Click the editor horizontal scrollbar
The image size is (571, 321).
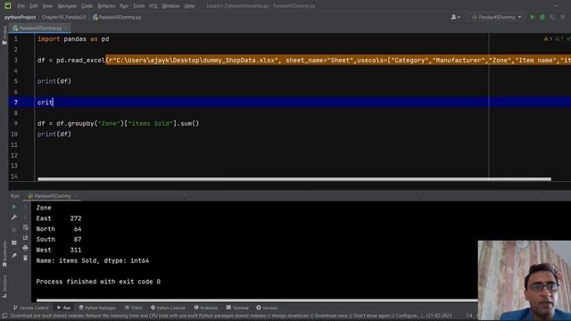tap(294, 179)
